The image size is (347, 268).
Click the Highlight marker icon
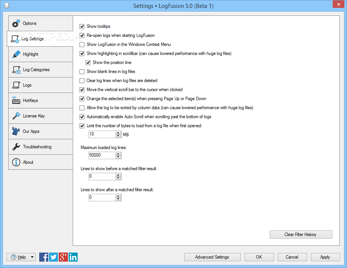point(16,54)
